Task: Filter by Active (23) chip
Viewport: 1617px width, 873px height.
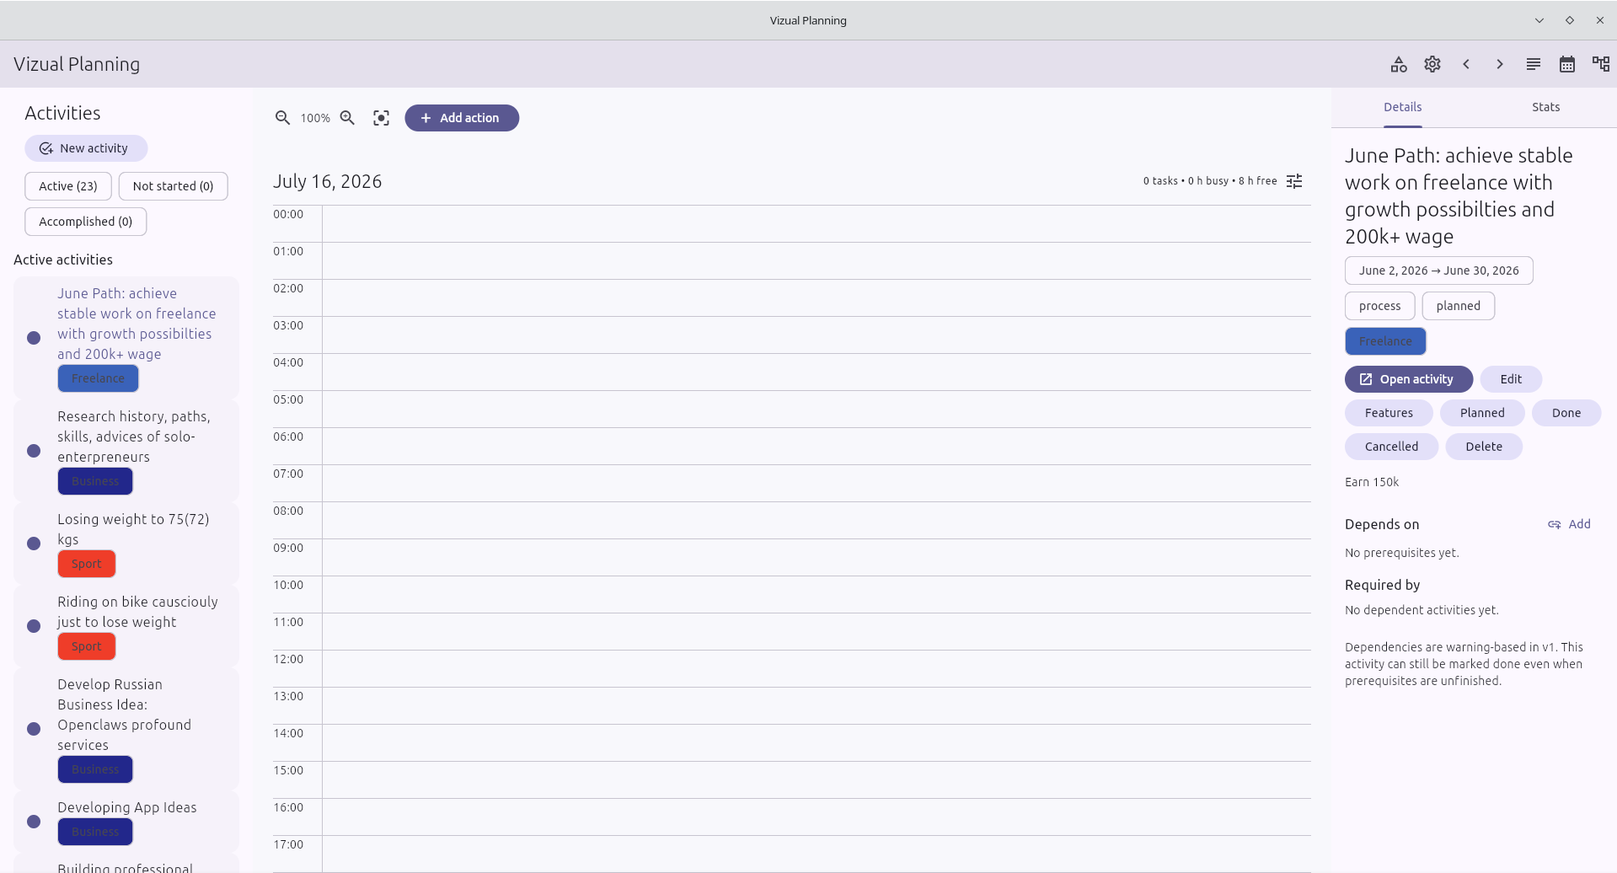Action: [x=68, y=186]
